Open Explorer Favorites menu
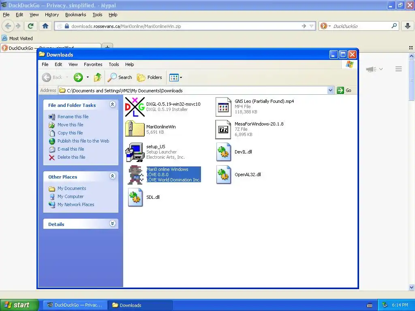 [x=93, y=64]
